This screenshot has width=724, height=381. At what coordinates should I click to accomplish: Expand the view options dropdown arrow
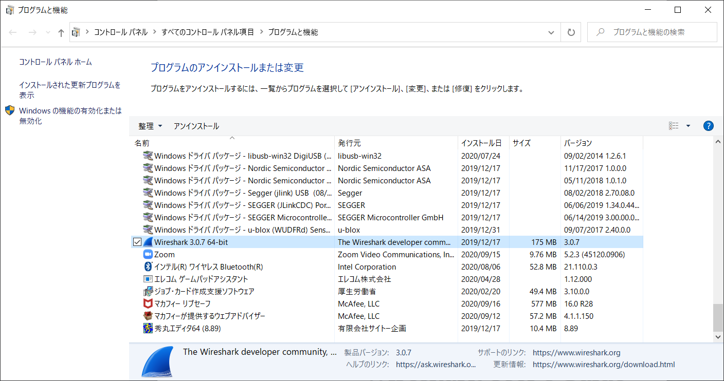(688, 126)
